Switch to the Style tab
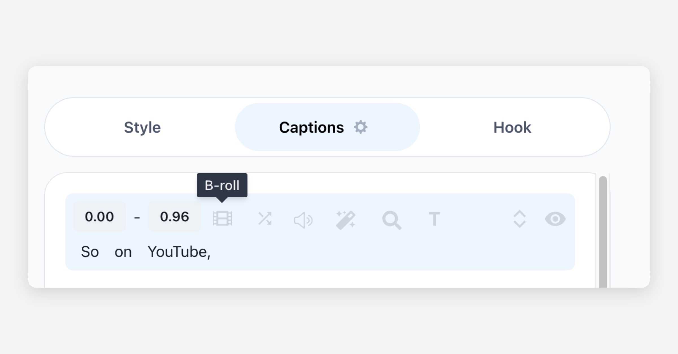The height and width of the screenshot is (354, 678). [x=142, y=127]
